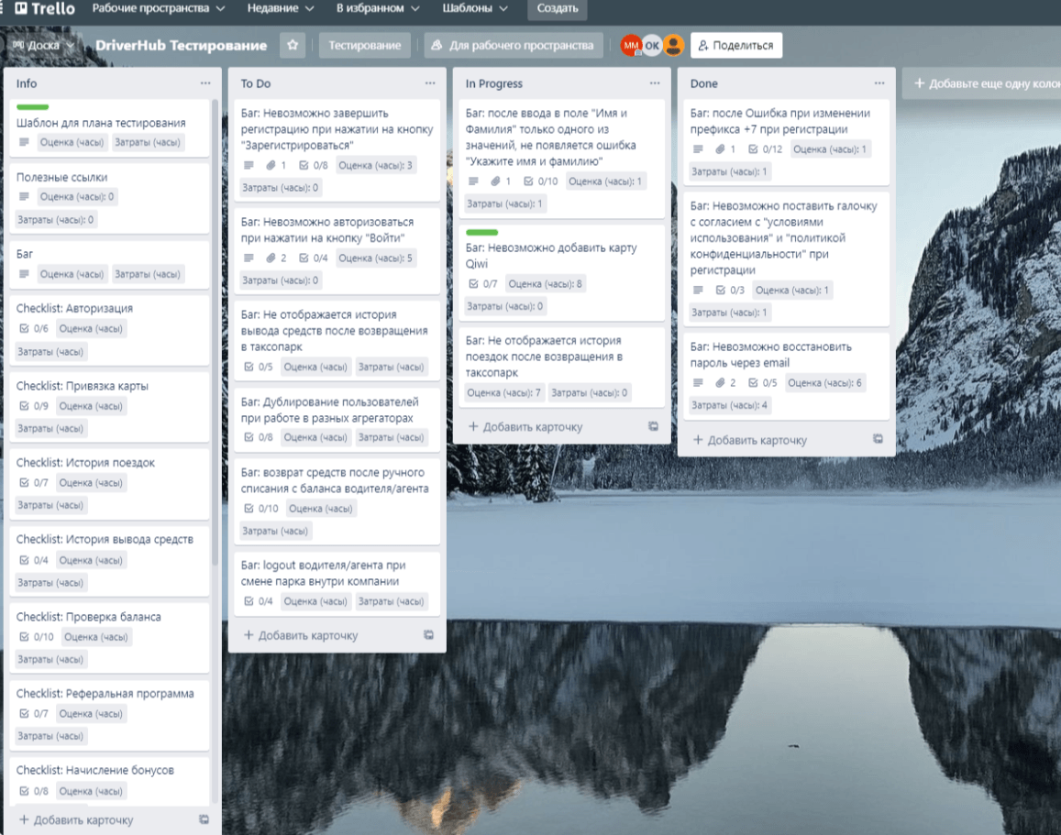Add a card to To Do list

point(301,635)
